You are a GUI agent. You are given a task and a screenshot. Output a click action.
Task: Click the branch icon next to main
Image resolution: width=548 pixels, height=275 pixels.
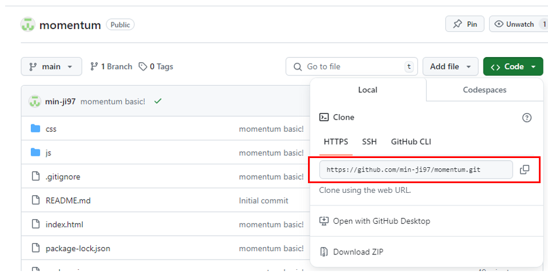click(33, 67)
